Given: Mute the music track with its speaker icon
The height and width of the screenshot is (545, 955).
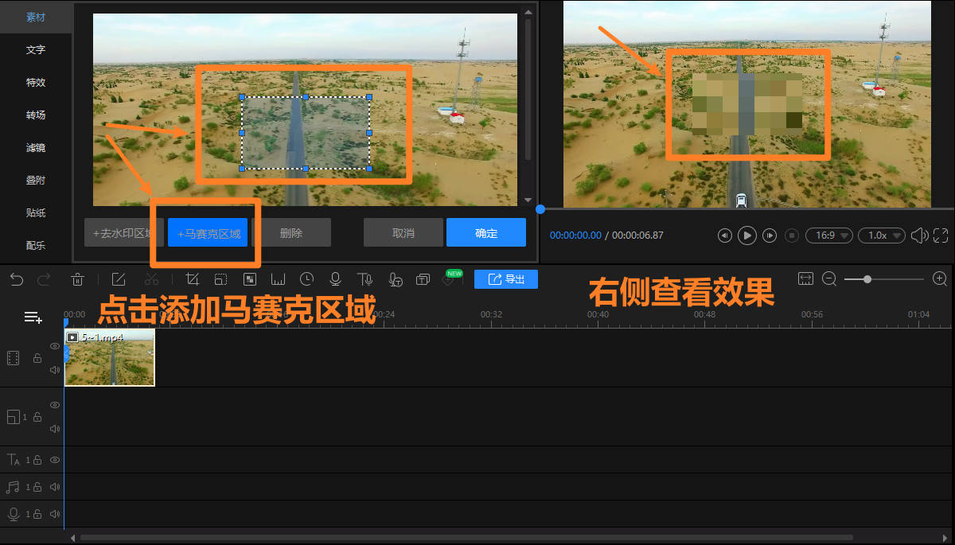Looking at the screenshot, I should click(x=55, y=487).
